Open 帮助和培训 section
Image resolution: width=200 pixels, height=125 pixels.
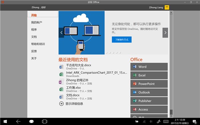[x=38, y=44]
